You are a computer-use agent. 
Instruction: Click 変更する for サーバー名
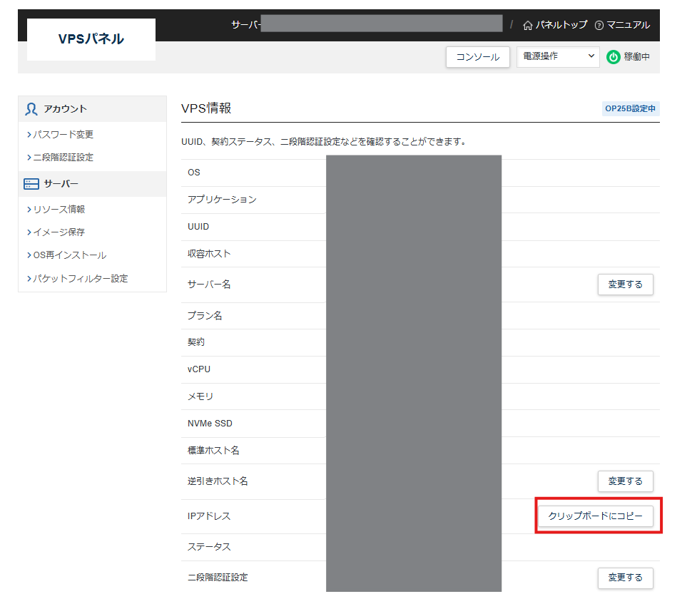[x=625, y=285]
